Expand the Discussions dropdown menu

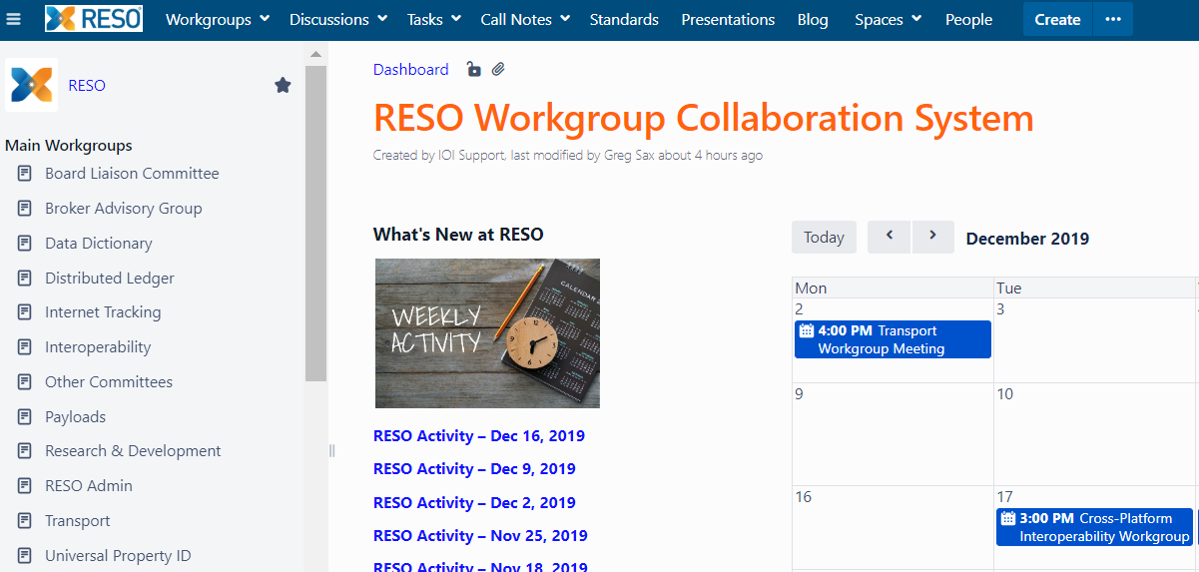click(338, 19)
